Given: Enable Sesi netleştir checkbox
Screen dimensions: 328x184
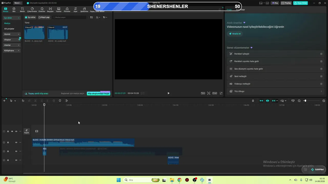Looking at the screenshot, I should 321,76.
